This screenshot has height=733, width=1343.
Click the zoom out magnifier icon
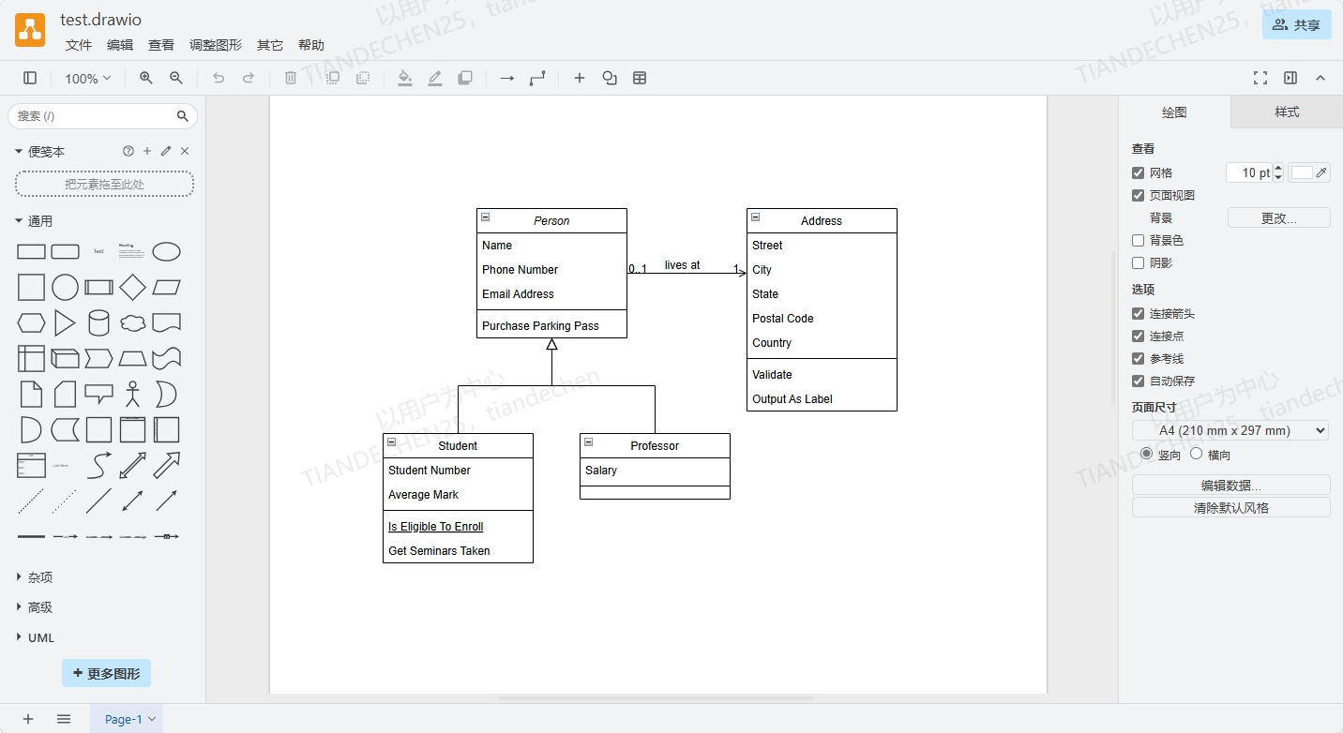pos(176,79)
